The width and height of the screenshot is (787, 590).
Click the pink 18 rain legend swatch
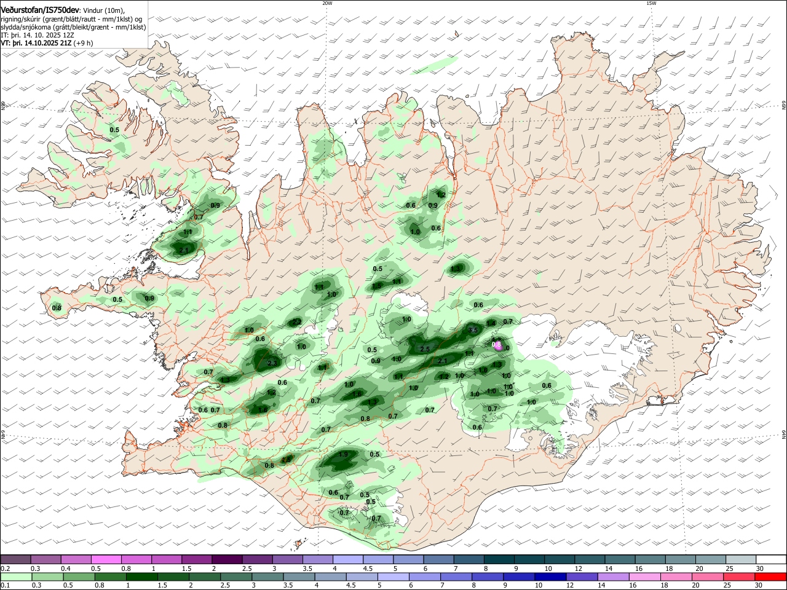tap(676, 577)
